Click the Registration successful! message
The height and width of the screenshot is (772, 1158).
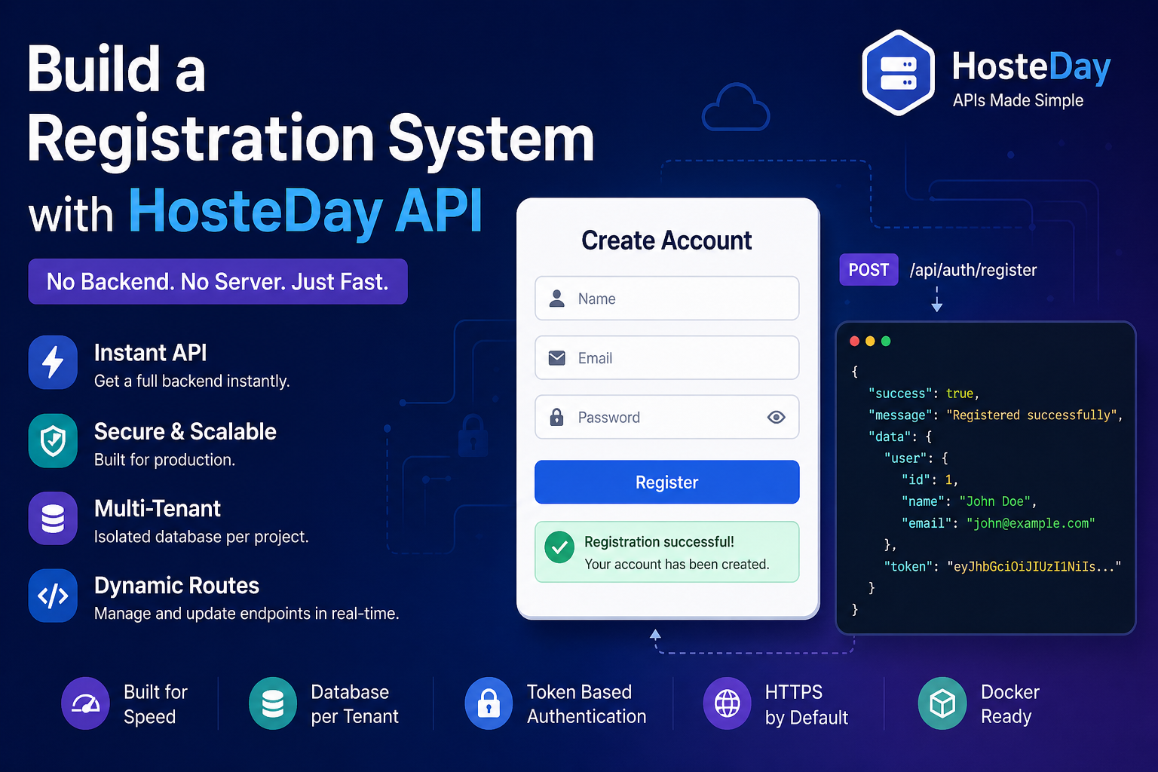pos(659,542)
